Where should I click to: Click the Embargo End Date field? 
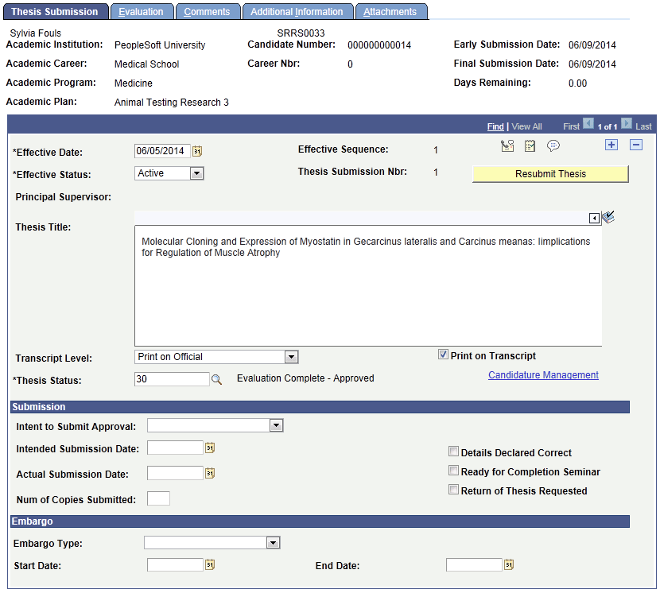(474, 565)
